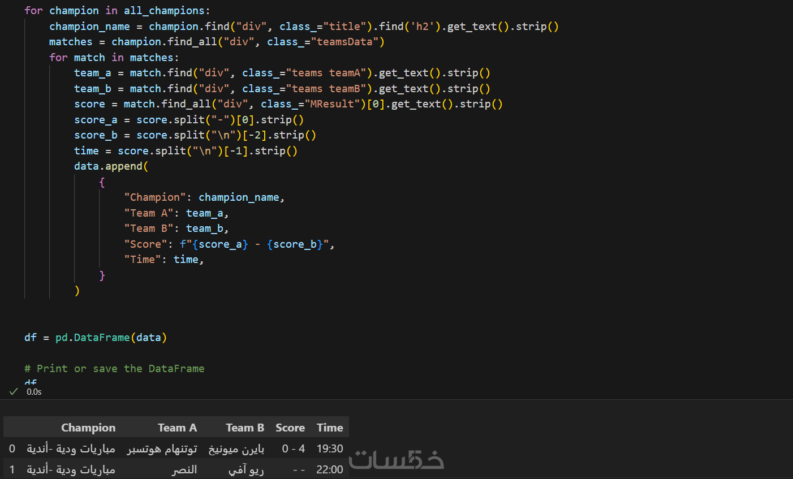Click the ريو آفي Team B cell
This screenshot has height=479, width=793.
tap(246, 469)
